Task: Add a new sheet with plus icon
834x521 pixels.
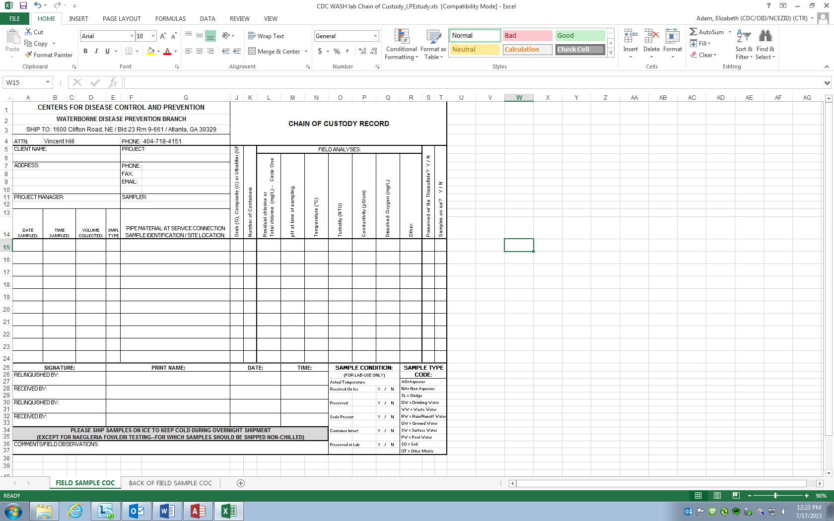Action: (241, 483)
